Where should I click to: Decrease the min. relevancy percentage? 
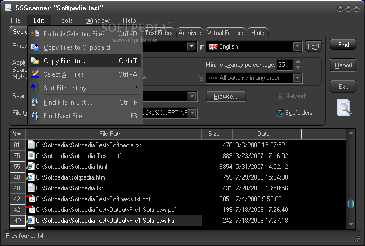click(x=298, y=67)
